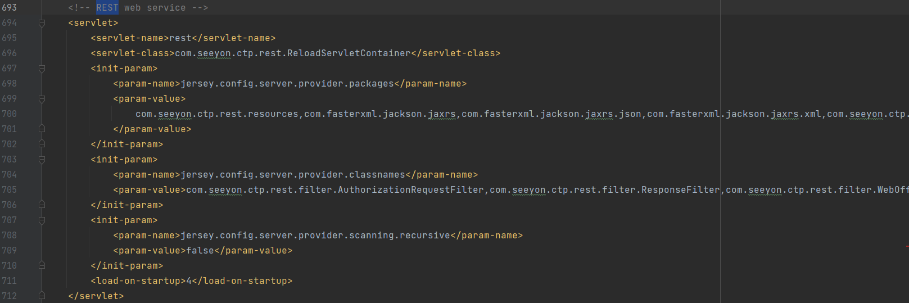Click line number 693 in the gutter
Viewport: 909px width, 303px height.
tap(10, 8)
